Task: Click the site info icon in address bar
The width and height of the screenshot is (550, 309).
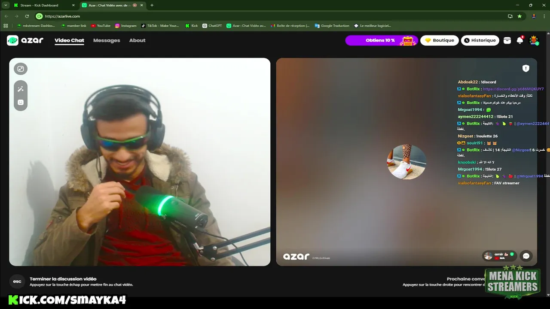Action: [39, 16]
